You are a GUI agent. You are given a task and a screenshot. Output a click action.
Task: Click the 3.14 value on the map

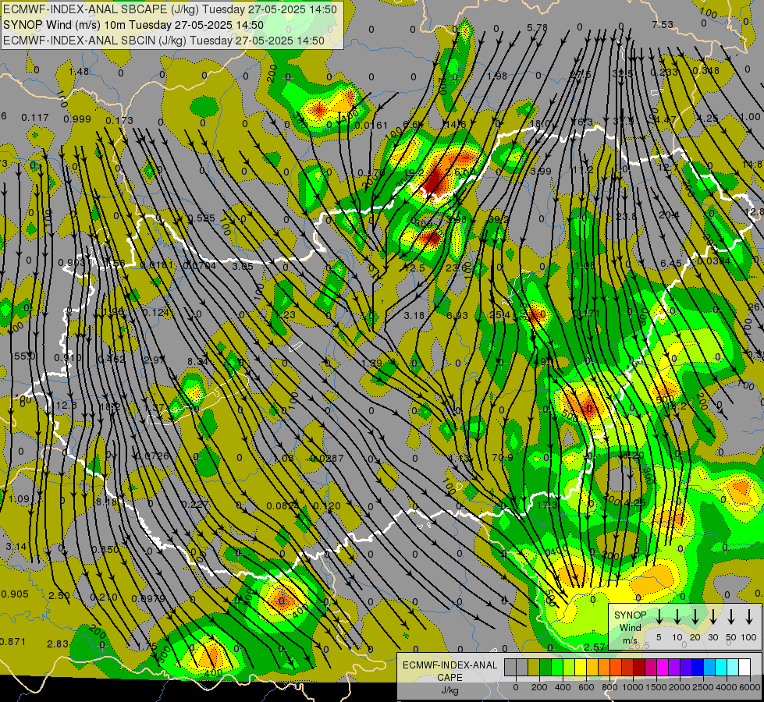pyautogui.click(x=16, y=547)
